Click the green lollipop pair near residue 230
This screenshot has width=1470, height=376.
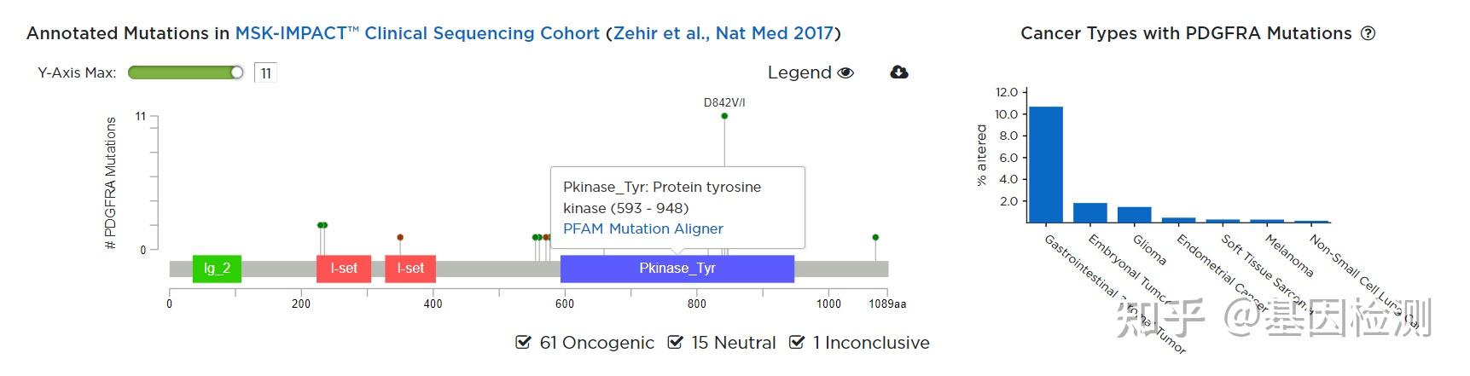[x=322, y=225]
